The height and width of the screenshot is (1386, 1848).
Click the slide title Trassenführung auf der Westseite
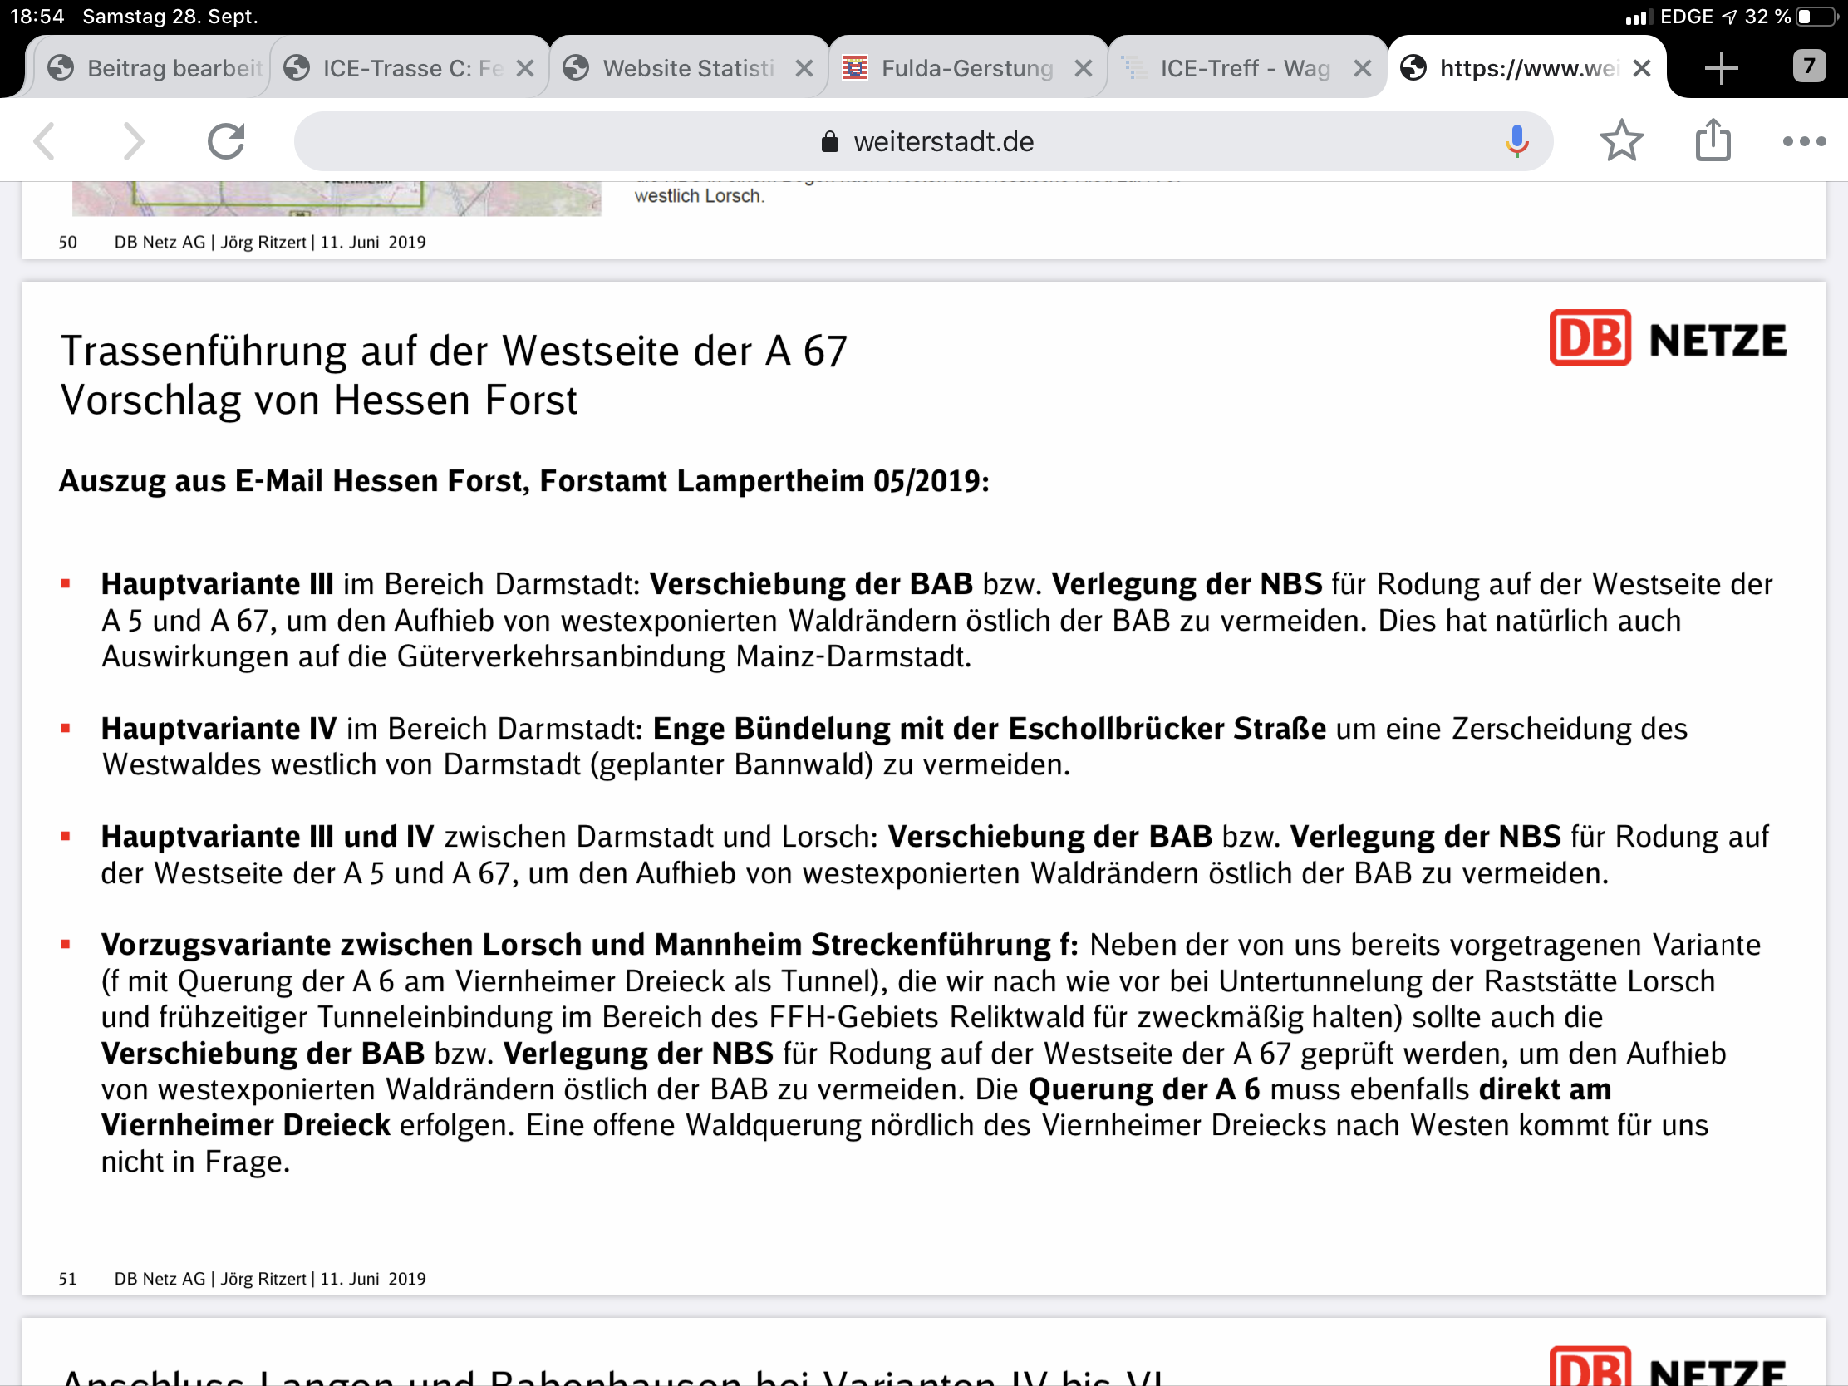(454, 351)
